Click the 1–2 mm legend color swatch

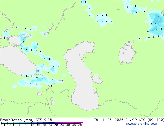(16, 123)
